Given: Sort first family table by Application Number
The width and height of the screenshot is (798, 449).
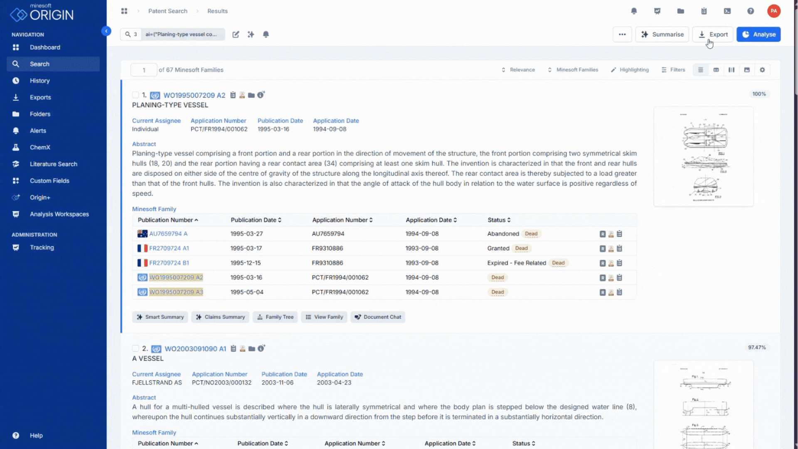Looking at the screenshot, I should pos(342,220).
